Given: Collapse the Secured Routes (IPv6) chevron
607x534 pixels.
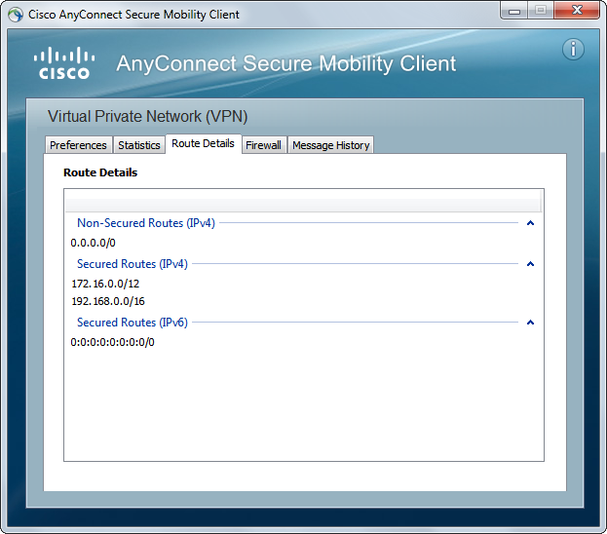Looking at the screenshot, I should pyautogui.click(x=530, y=323).
